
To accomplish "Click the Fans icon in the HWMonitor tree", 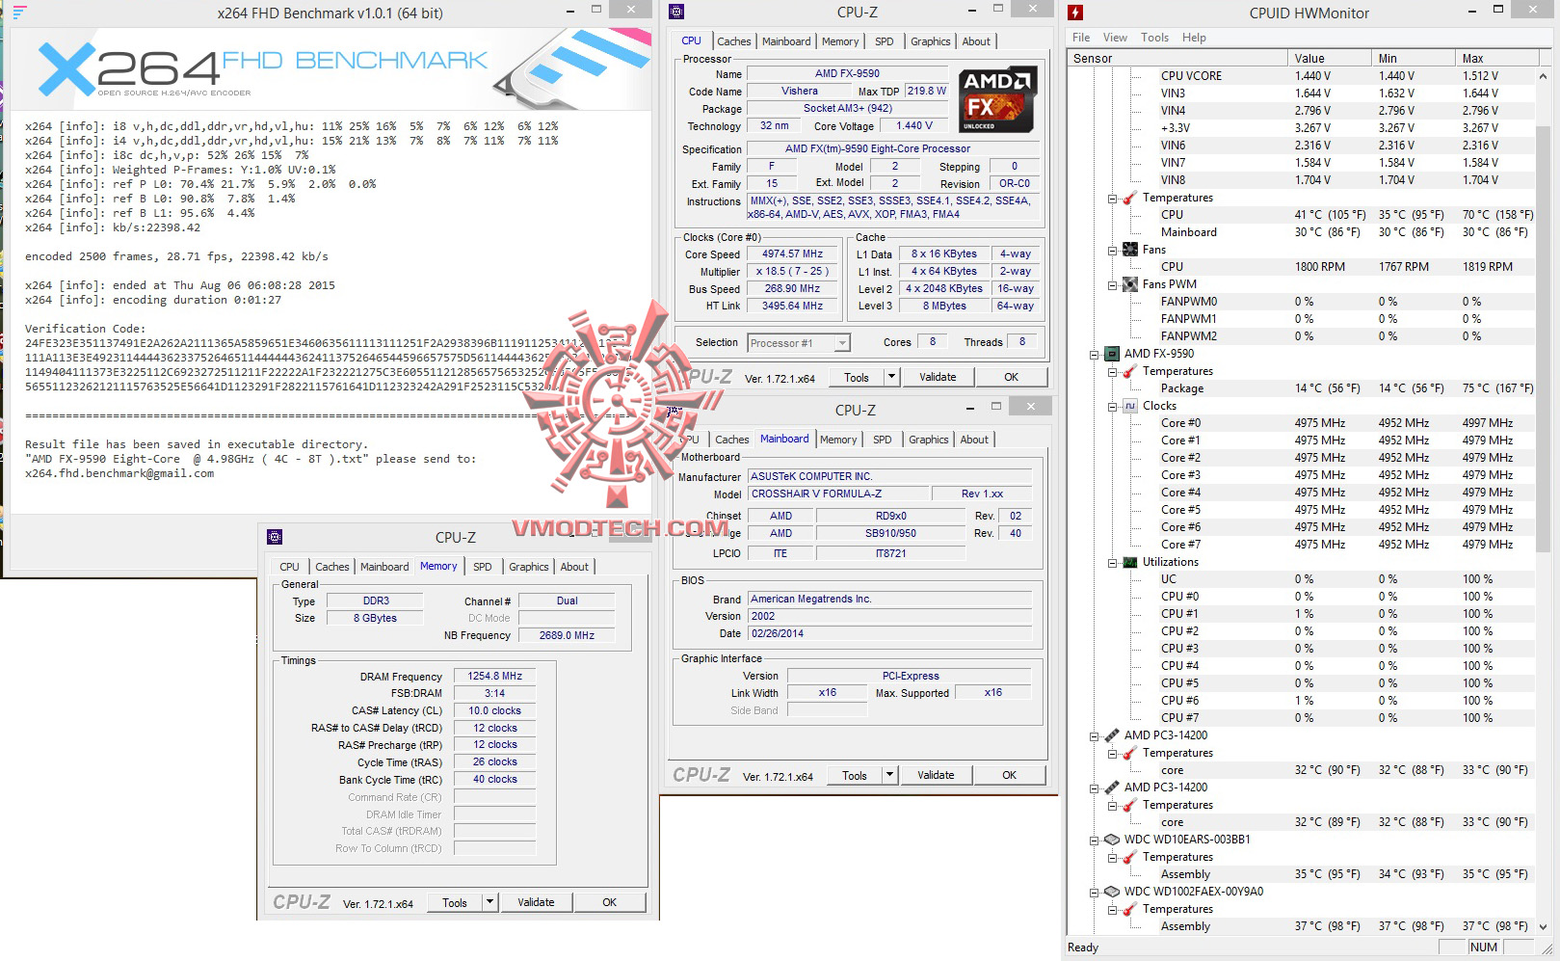I will pos(1130,250).
